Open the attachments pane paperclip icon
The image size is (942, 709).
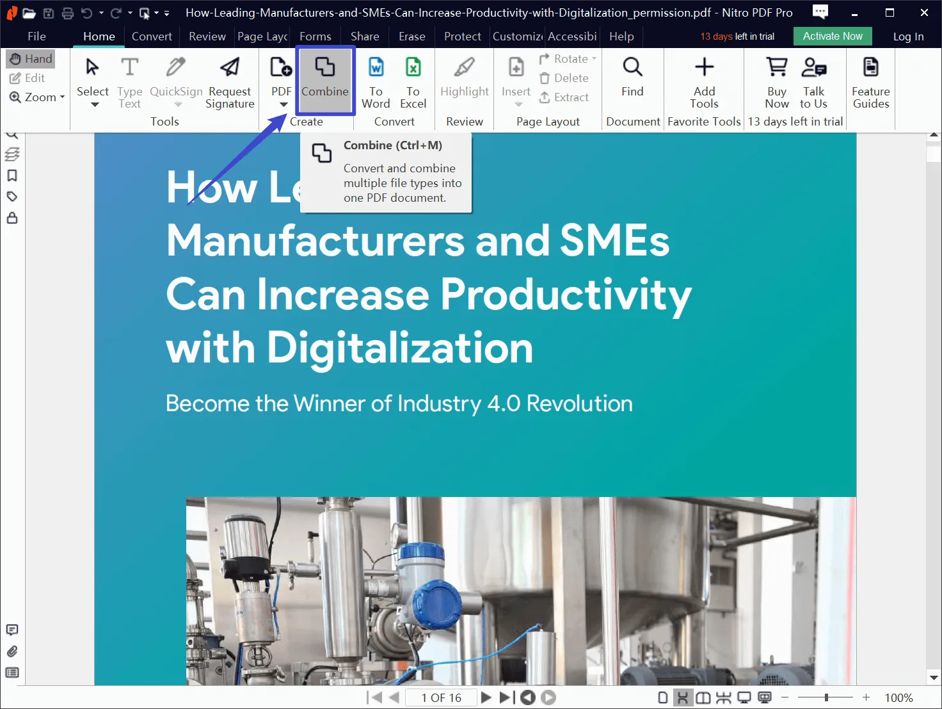12,651
